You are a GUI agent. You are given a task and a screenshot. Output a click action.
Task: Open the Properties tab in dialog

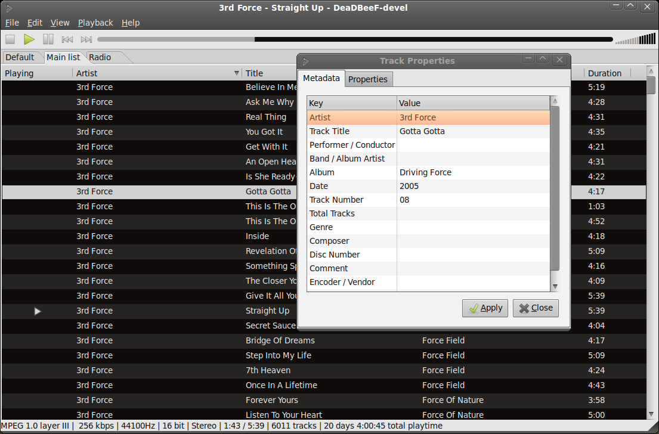[367, 79]
